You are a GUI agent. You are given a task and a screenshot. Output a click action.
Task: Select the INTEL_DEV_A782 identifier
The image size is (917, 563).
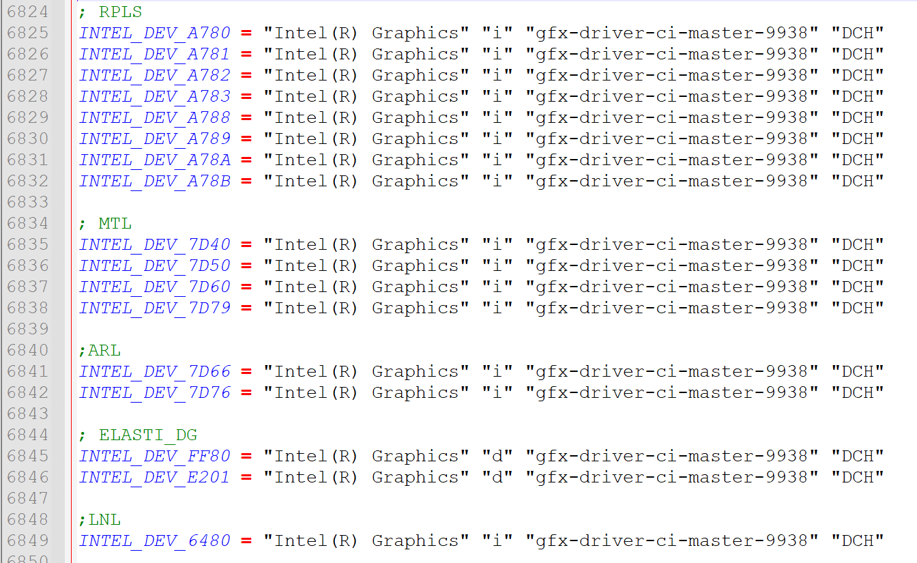(155, 75)
